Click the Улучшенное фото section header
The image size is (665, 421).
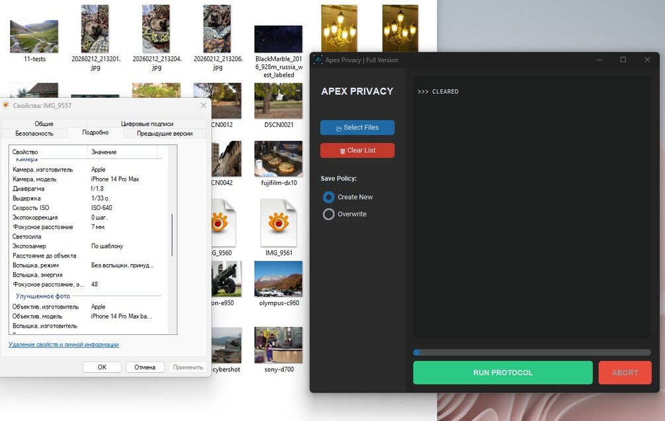click(x=43, y=296)
